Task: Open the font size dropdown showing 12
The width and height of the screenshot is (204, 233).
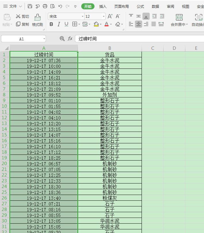Action: tap(104, 16)
